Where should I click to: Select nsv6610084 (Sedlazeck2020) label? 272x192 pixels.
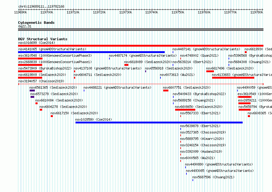pyautogui.click(x=59, y=100)
